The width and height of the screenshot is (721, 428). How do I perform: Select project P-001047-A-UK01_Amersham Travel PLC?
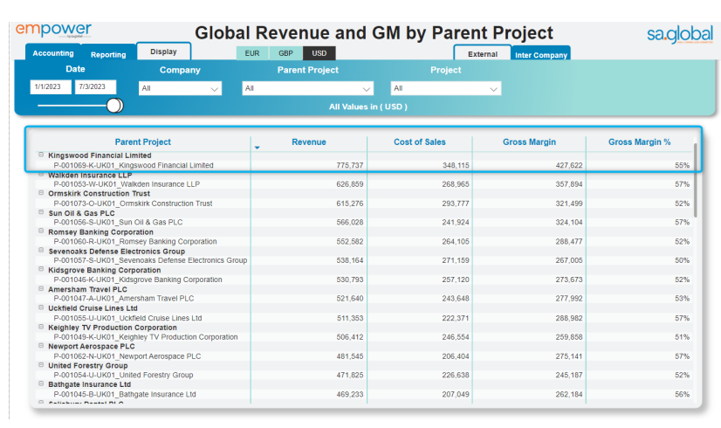124,299
